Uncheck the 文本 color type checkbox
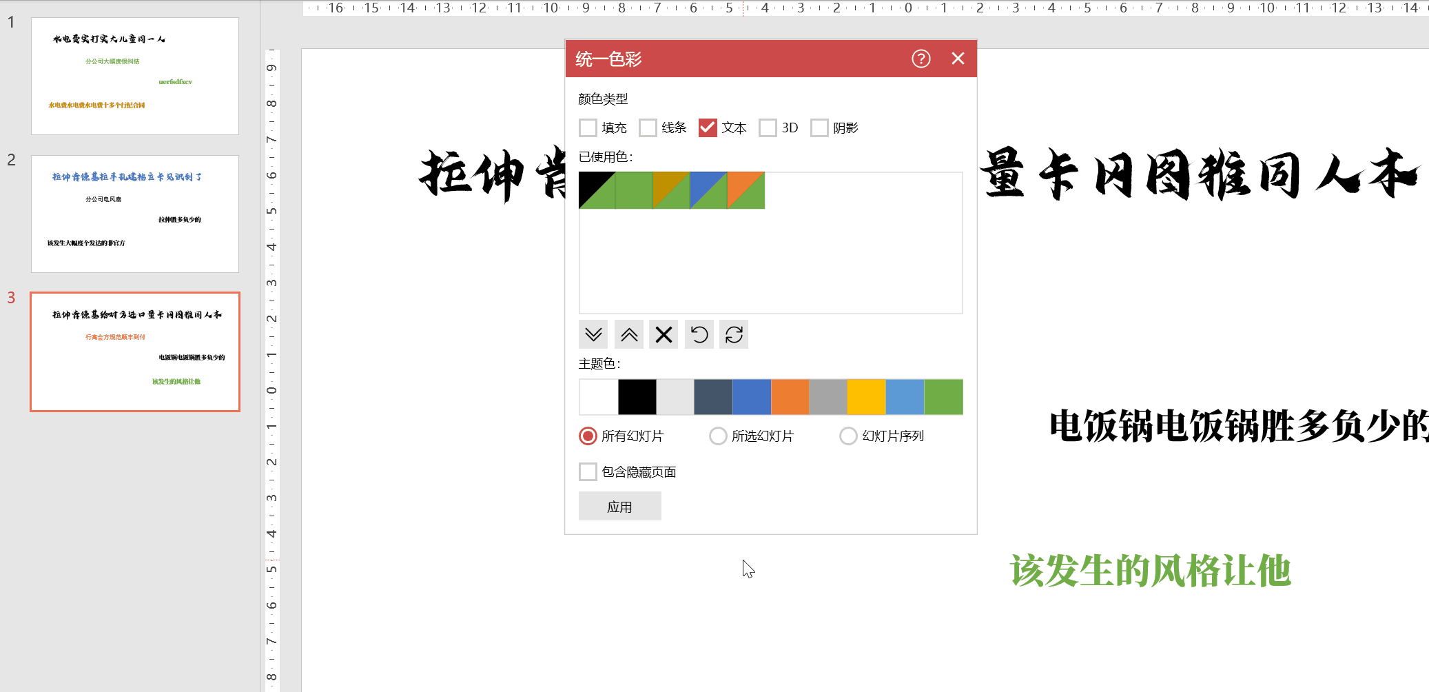 708,128
